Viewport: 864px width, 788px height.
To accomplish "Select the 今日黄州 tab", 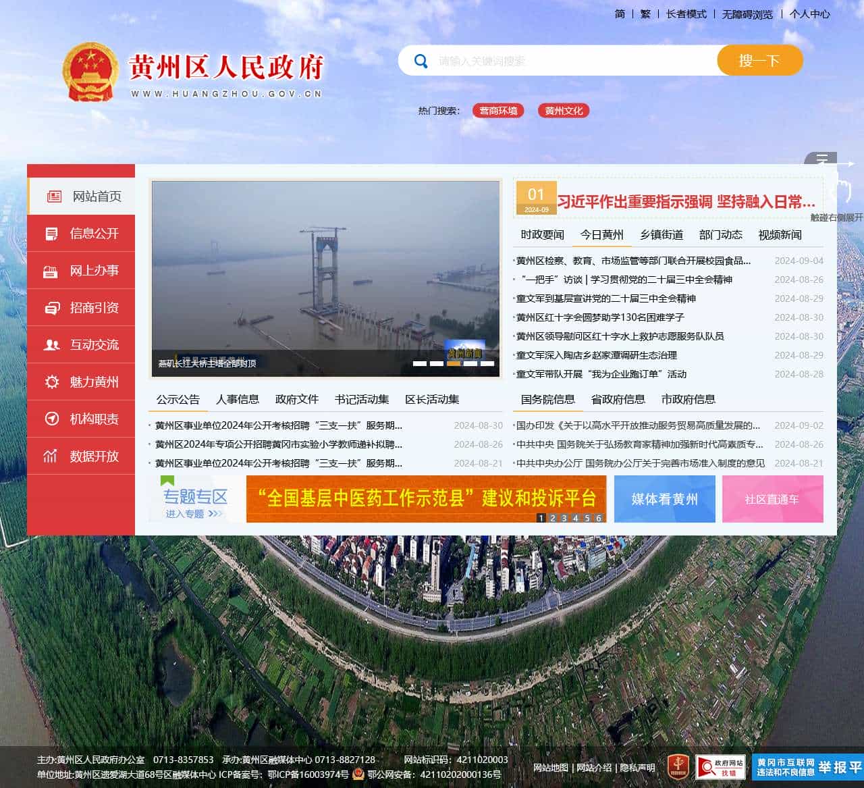I will (602, 235).
